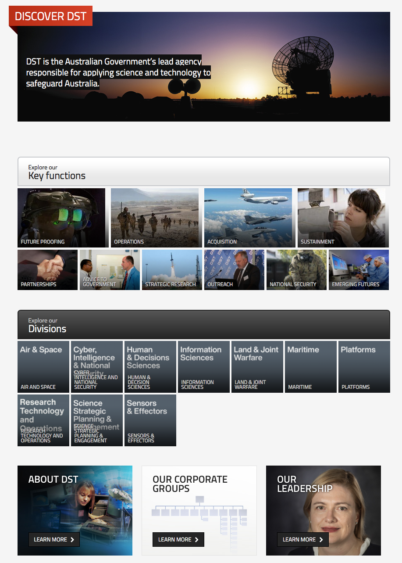This screenshot has width=402, height=563.
Task: Select the Advice to Government tile
Action: point(110,270)
